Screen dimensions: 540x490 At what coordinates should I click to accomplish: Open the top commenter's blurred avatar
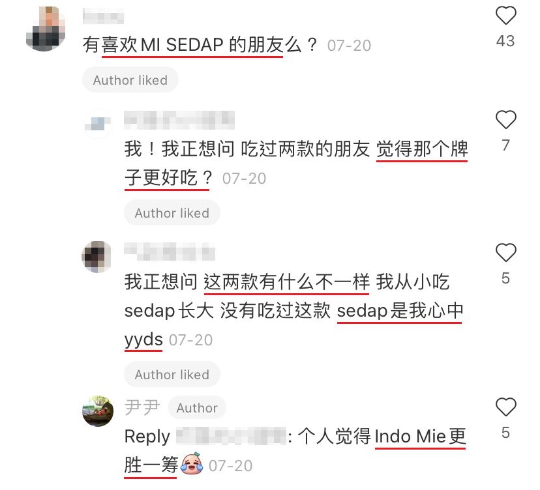46,29
